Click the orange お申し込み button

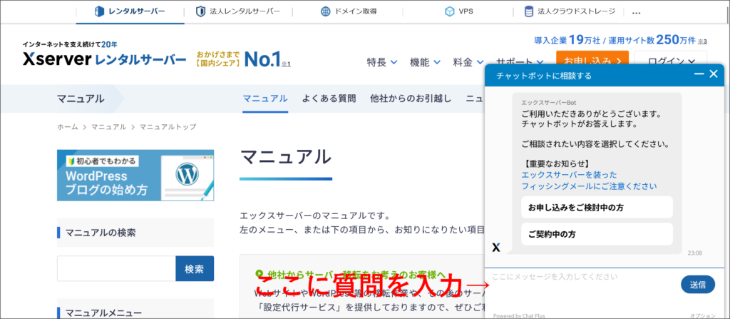click(592, 59)
